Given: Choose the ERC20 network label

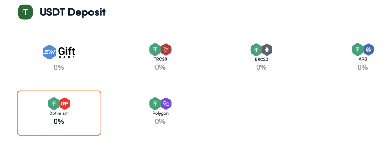Looking at the screenshot, I should (262, 59).
